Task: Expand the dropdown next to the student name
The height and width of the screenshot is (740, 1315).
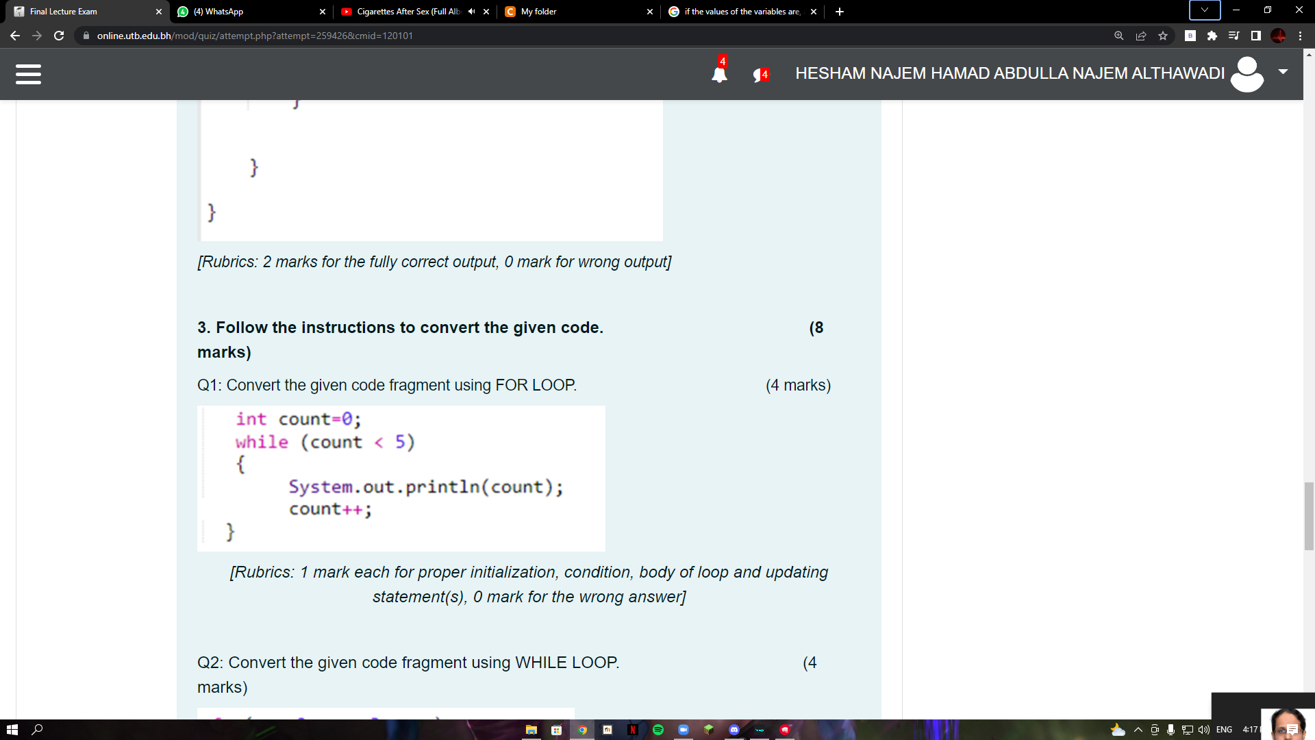Action: pyautogui.click(x=1282, y=73)
